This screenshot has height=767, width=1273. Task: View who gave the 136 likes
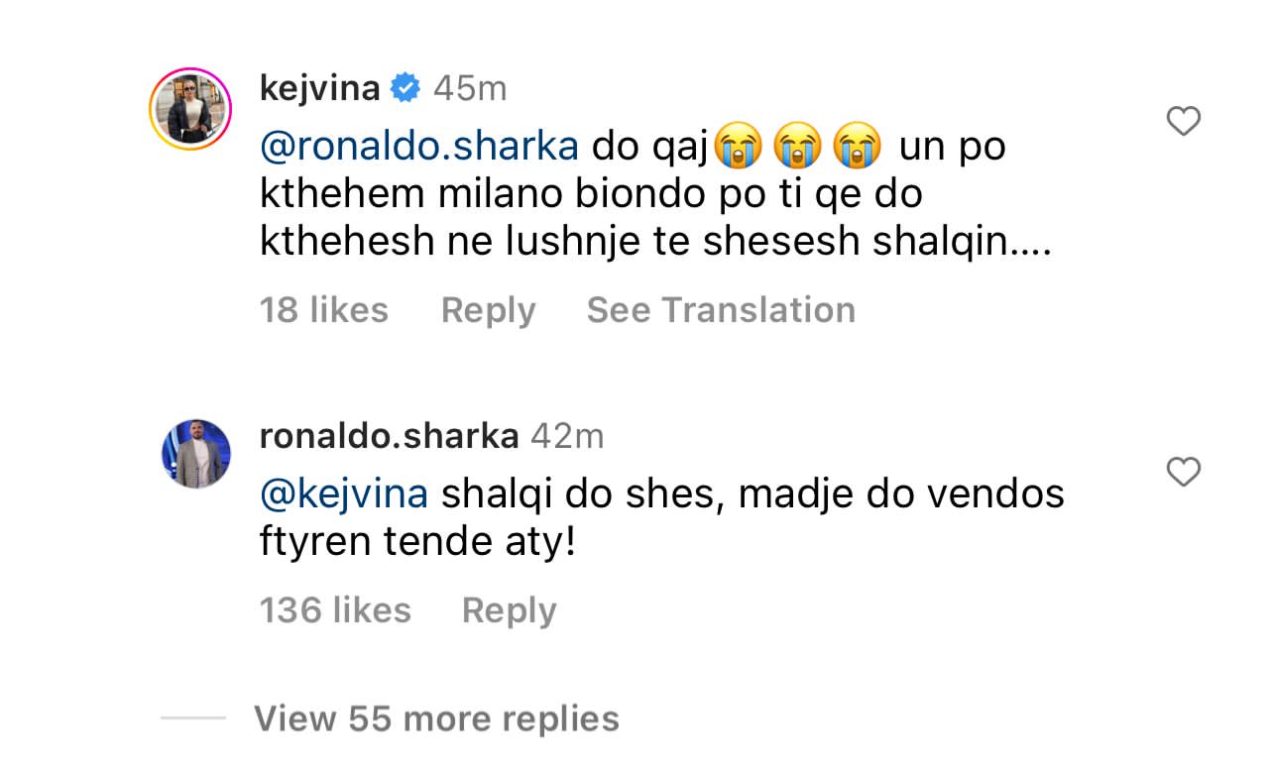(335, 610)
